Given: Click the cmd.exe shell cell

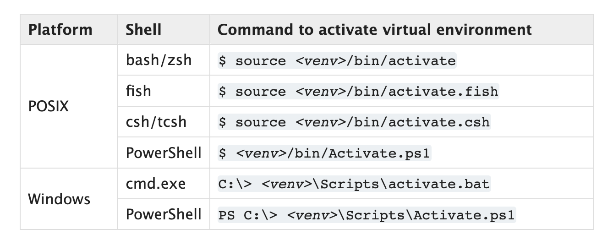Looking at the screenshot, I should (x=156, y=184).
